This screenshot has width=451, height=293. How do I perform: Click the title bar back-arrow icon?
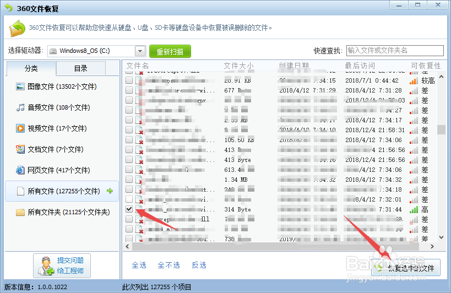[x=9, y=8]
